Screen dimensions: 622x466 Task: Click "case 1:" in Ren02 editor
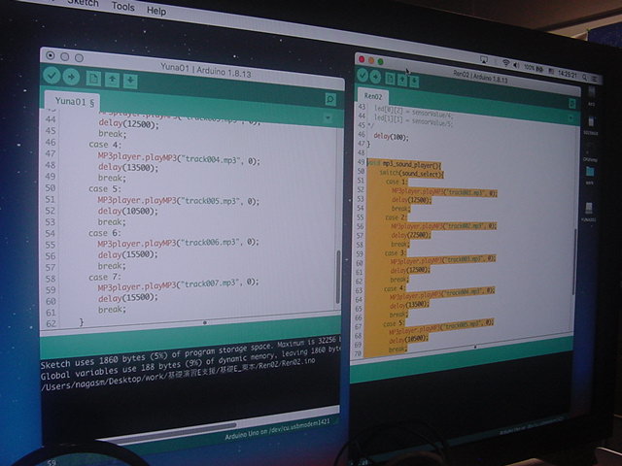[397, 182]
